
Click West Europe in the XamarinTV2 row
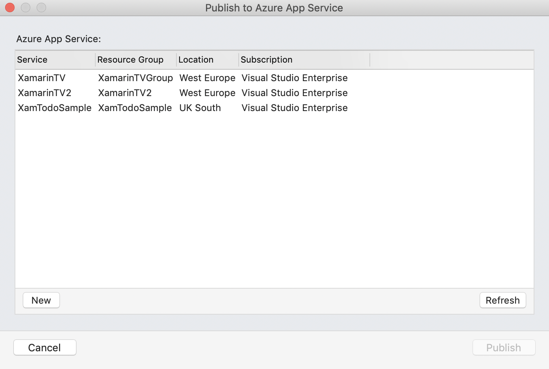pos(208,93)
